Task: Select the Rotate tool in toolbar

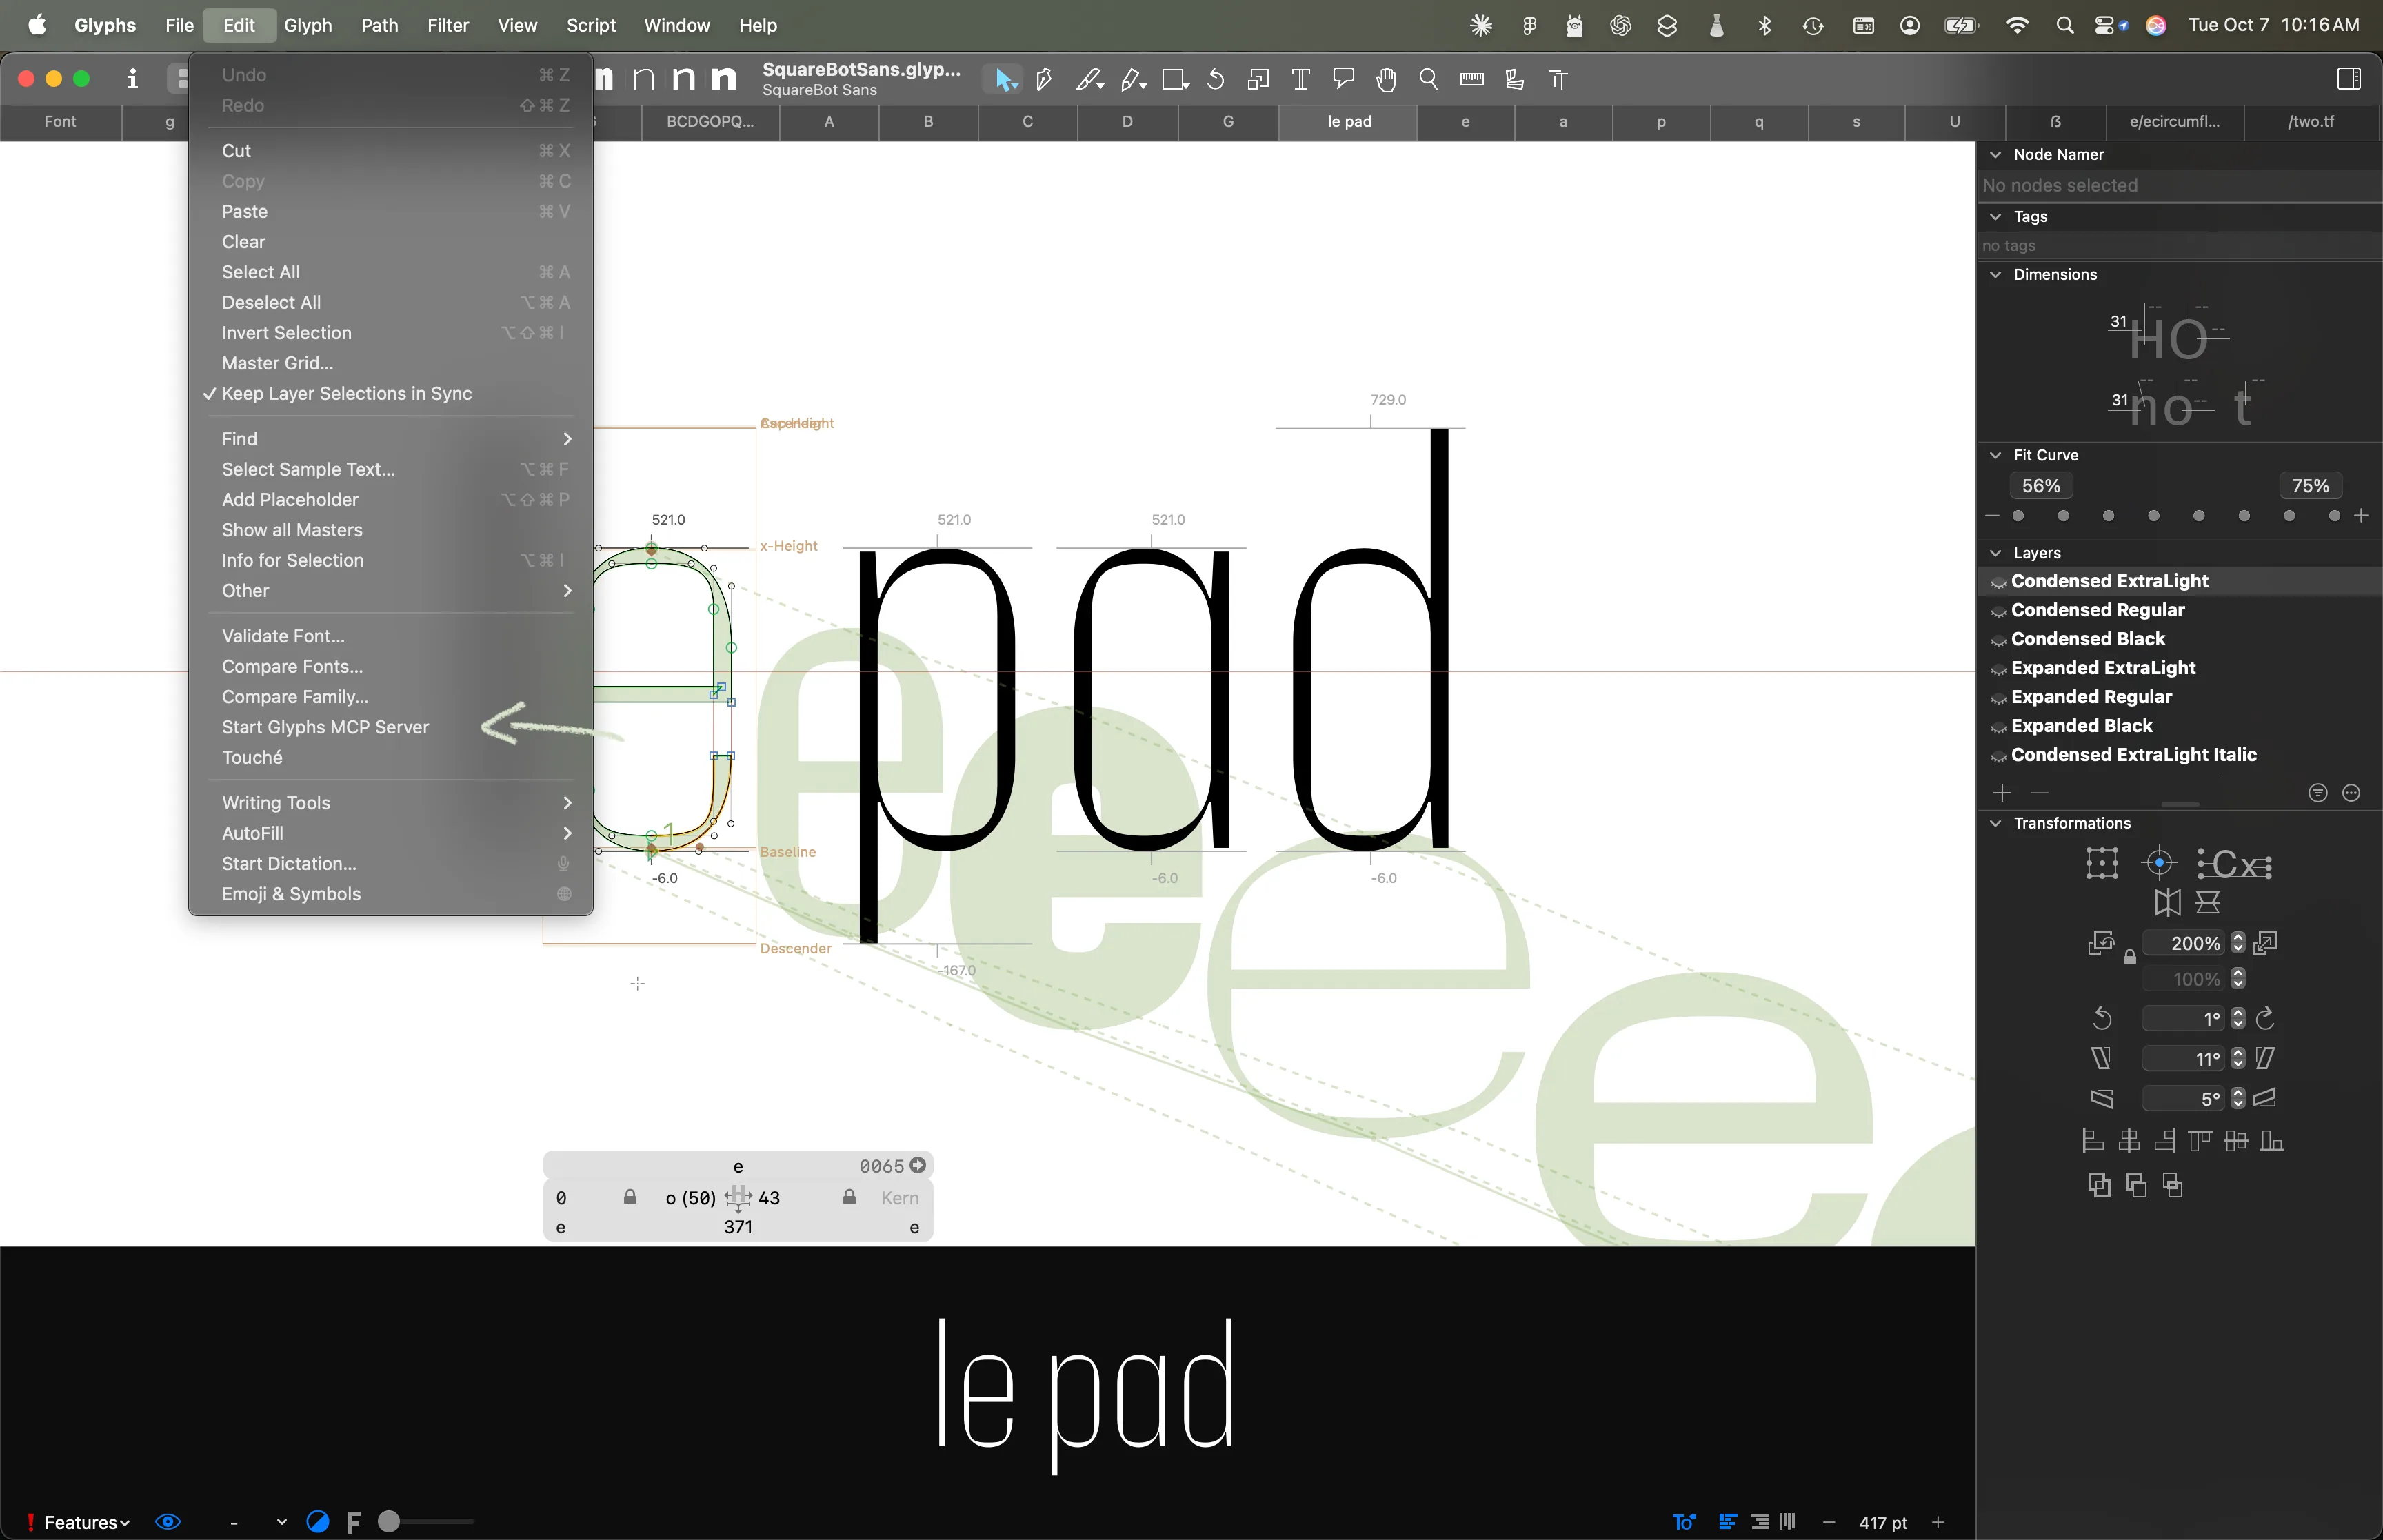Action: coord(1216,79)
